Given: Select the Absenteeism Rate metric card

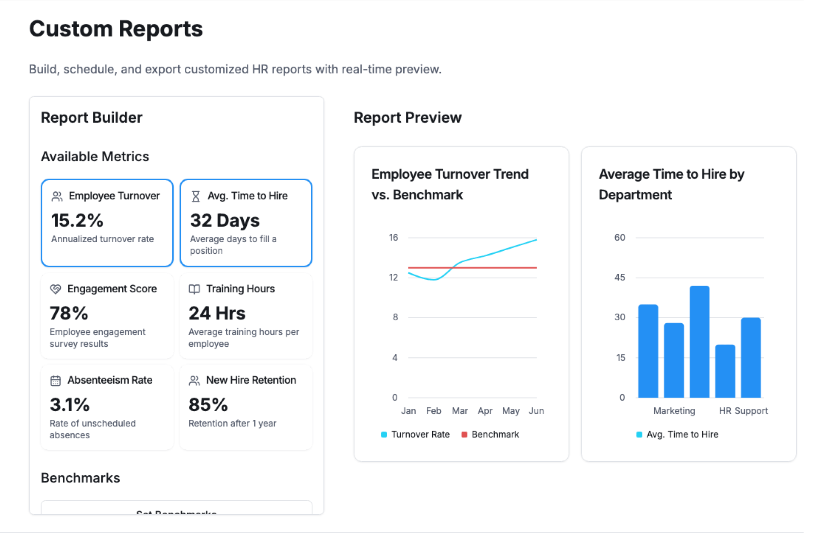Looking at the screenshot, I should [x=107, y=407].
